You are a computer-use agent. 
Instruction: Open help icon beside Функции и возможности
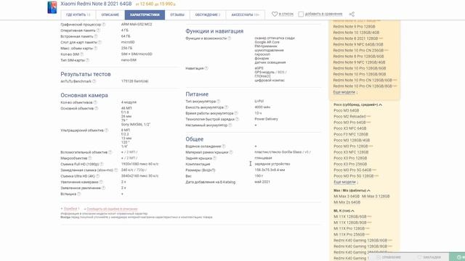tap(230, 38)
